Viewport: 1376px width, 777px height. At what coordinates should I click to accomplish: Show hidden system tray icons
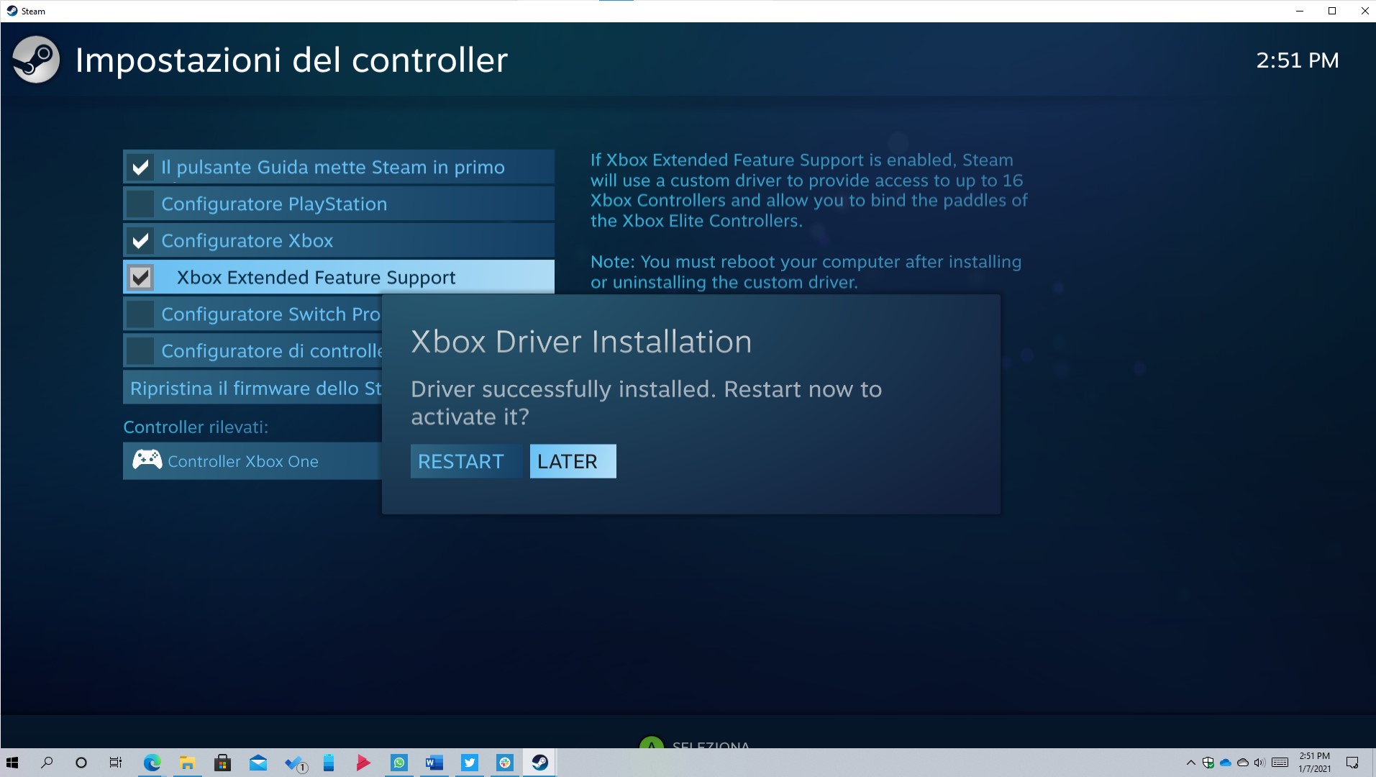tap(1190, 763)
